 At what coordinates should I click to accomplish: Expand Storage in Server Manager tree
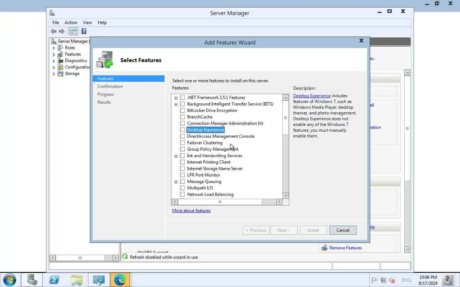pos(54,74)
